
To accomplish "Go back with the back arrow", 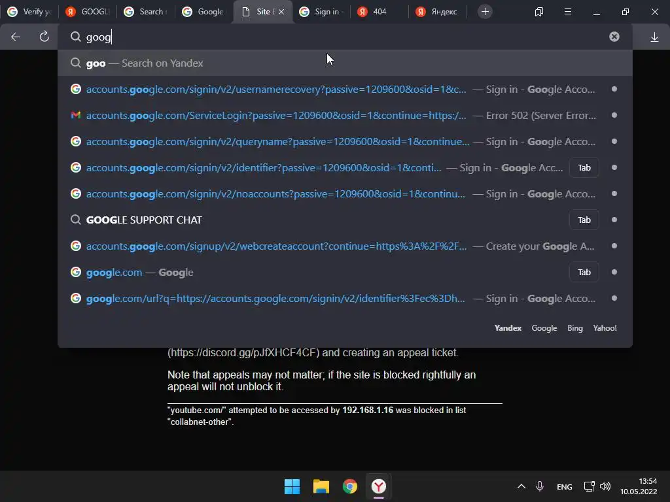I will click(x=16, y=37).
